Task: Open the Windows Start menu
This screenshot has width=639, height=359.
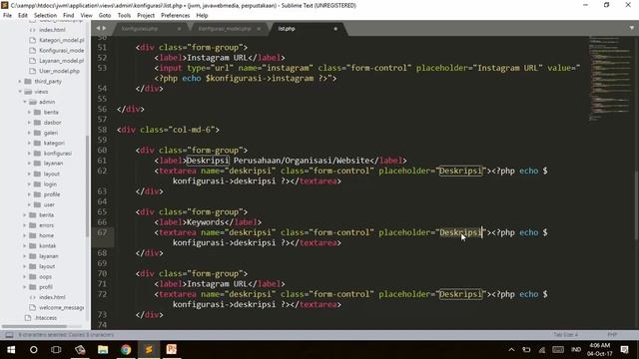Action: (x=11, y=350)
